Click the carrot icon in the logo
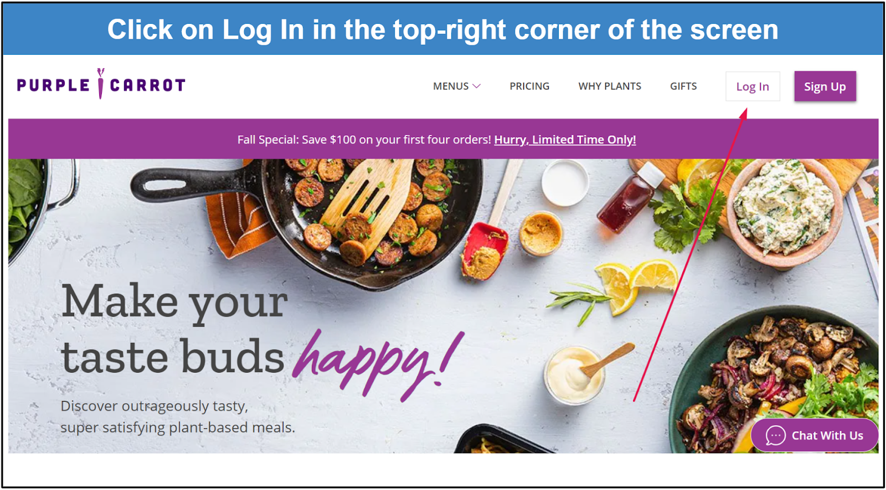Screen dimensions: 886x490 [101, 84]
